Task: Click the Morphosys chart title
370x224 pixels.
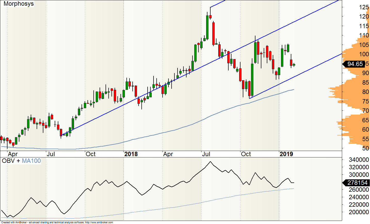Action: click(x=19, y=4)
